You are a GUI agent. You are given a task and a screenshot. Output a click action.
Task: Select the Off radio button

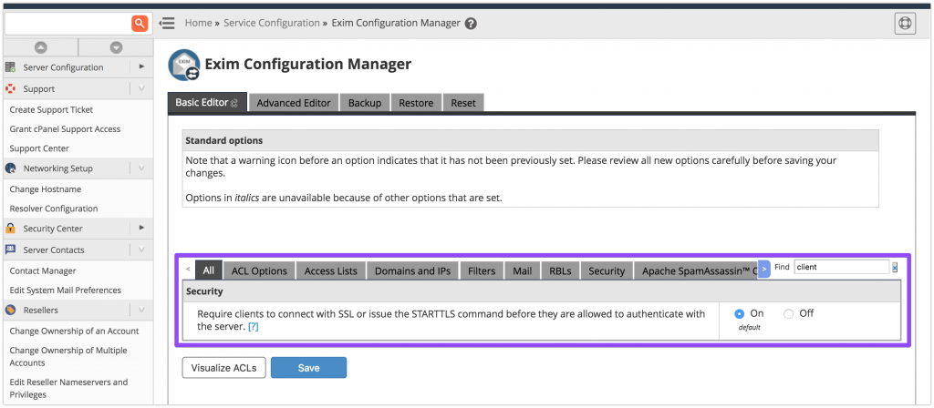click(788, 313)
